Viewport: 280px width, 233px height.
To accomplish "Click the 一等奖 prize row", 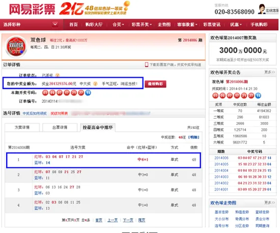I will point(242,111).
